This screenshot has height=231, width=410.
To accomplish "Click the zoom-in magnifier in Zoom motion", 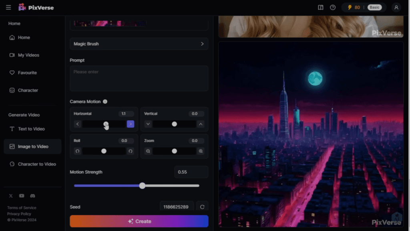I will coord(201,151).
